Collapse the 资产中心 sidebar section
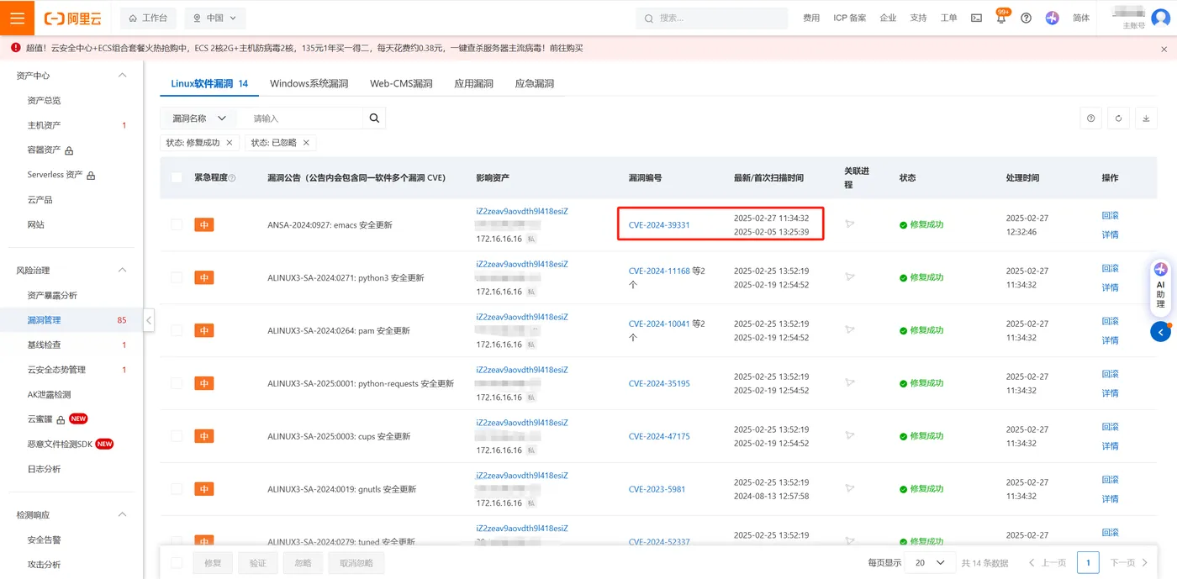This screenshot has height=579, width=1177. pos(122,76)
